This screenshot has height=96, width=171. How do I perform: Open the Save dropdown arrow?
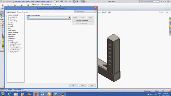coord(64,2)
